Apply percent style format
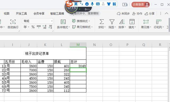The height and width of the screenshot is (102, 170). click(x=33, y=27)
